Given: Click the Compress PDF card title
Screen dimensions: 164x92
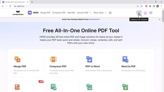Looking at the screenshot, I should [58, 66].
